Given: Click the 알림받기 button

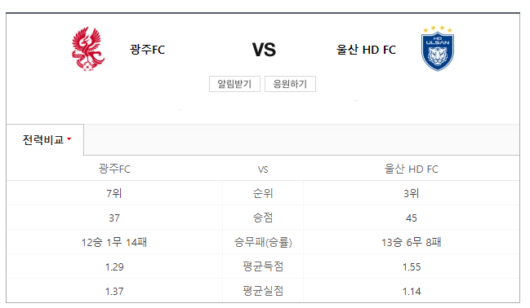Looking at the screenshot, I should point(234,84).
